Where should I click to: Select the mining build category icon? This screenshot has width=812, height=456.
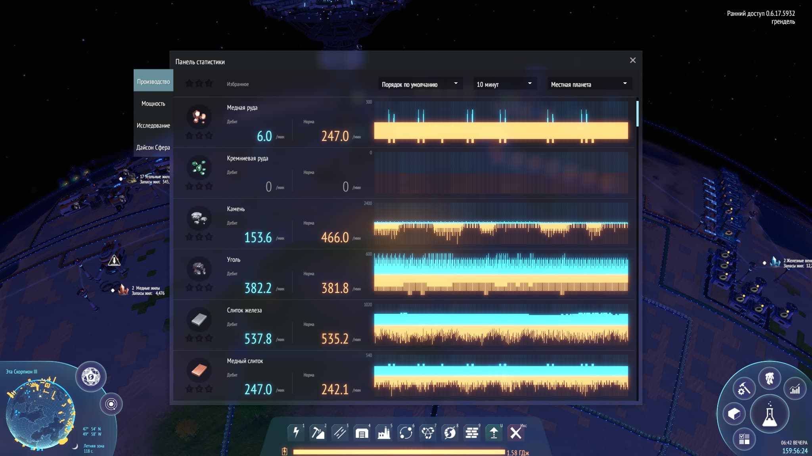tap(318, 433)
